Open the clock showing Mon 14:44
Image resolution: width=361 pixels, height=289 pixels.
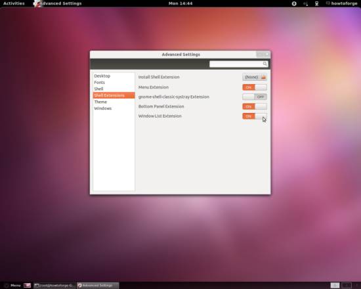click(180, 3)
